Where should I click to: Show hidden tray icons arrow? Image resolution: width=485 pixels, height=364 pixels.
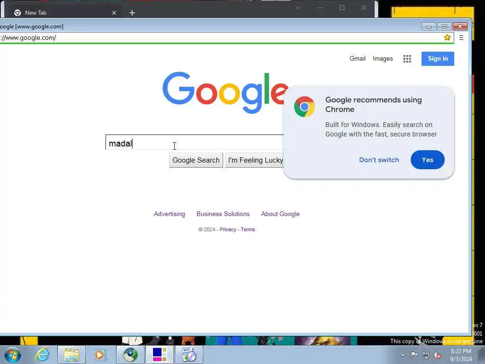403,355
